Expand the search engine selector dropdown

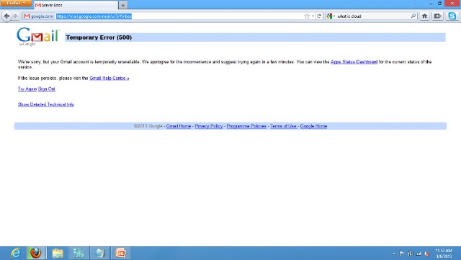tap(331, 16)
